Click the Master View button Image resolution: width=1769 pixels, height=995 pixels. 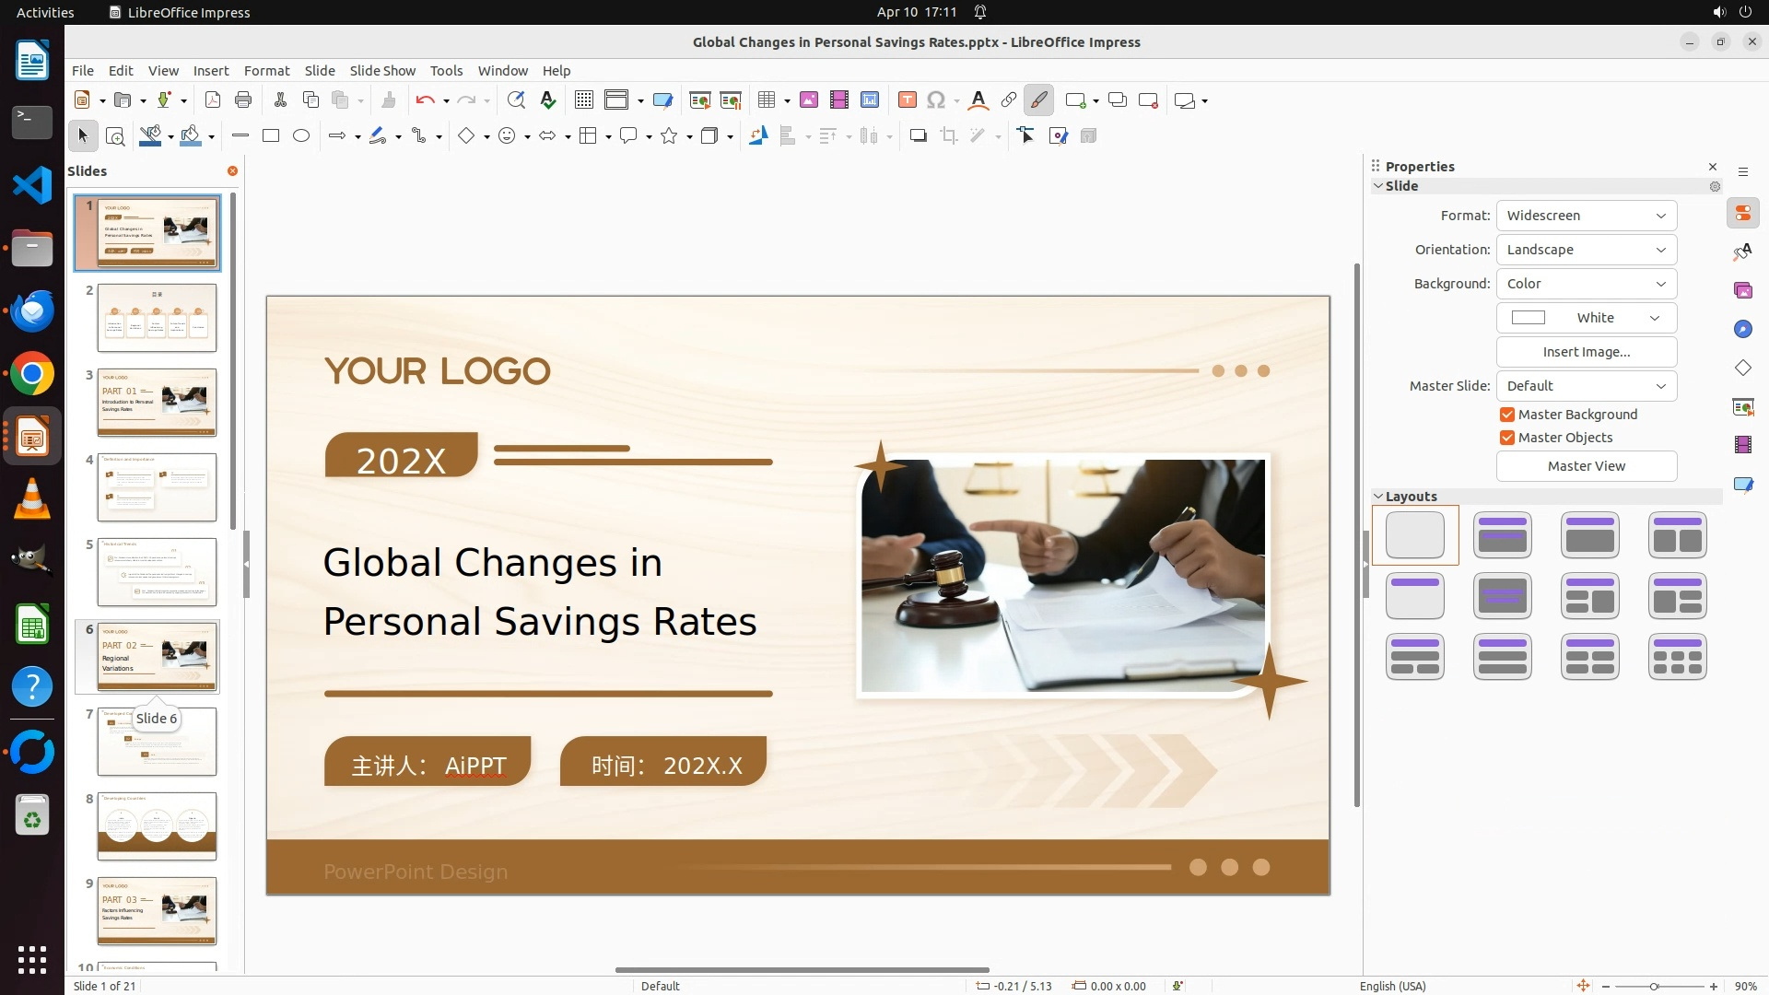[x=1586, y=466]
